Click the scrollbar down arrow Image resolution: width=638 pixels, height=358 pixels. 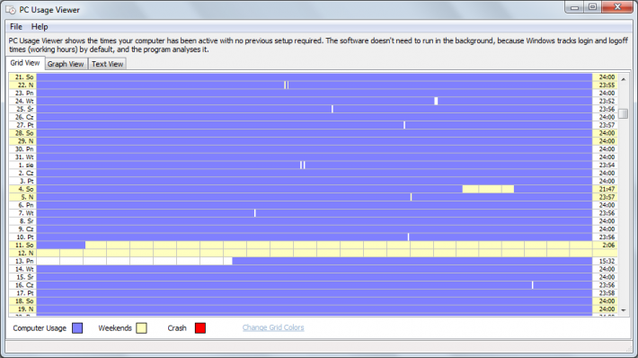623,310
